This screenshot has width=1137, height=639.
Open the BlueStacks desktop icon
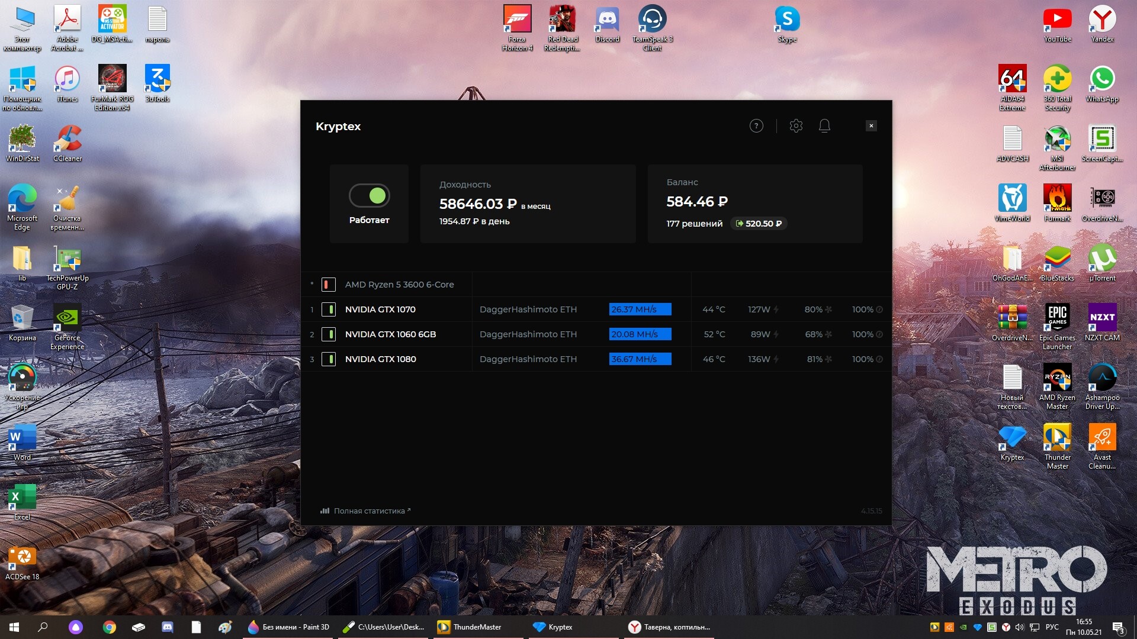click(x=1057, y=263)
